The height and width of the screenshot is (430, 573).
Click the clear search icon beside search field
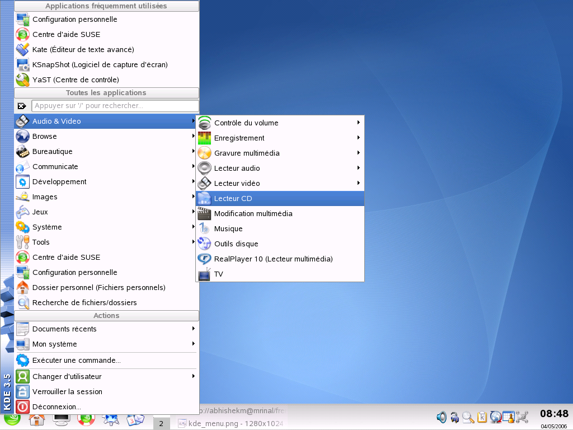pyautogui.click(x=22, y=106)
